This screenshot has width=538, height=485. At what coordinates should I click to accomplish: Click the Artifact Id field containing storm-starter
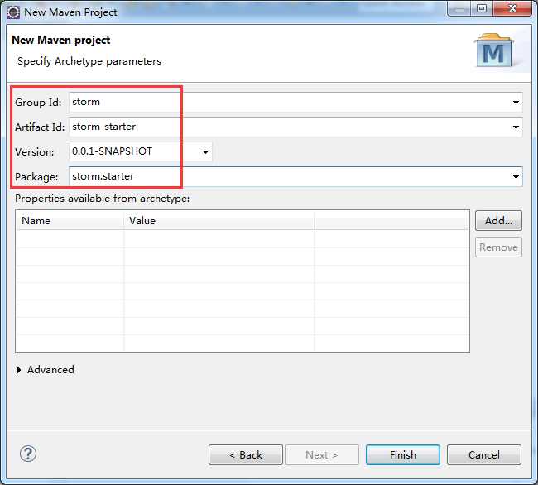tap(295, 127)
